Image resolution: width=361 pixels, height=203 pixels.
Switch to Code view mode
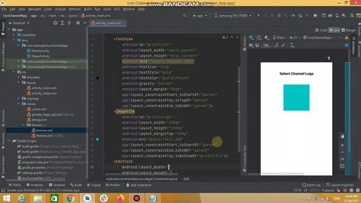(321, 30)
